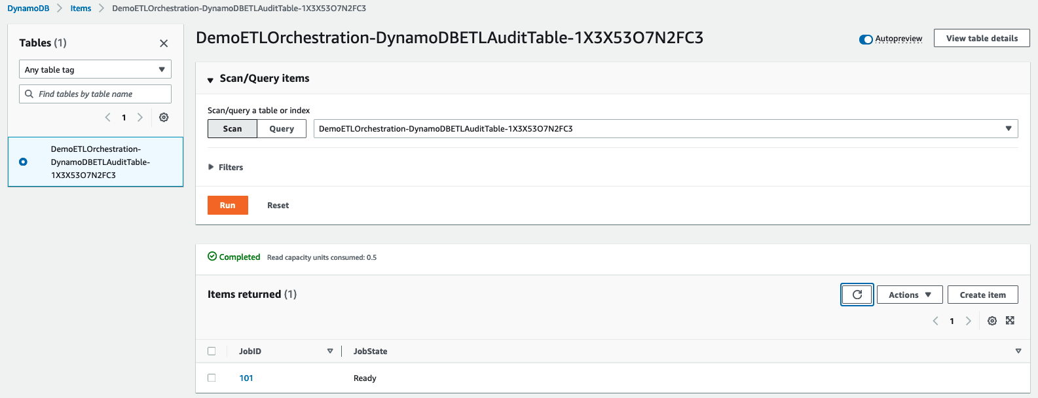This screenshot has height=398, width=1038.
Task: Close the Tables side panel
Action: click(x=164, y=43)
